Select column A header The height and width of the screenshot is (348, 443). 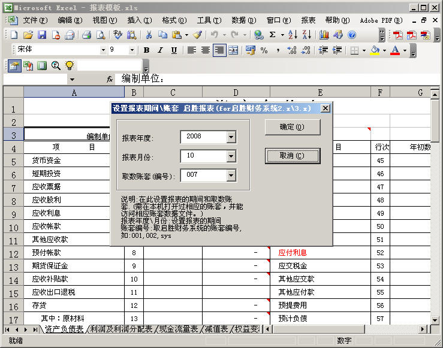pyautogui.click(x=74, y=92)
